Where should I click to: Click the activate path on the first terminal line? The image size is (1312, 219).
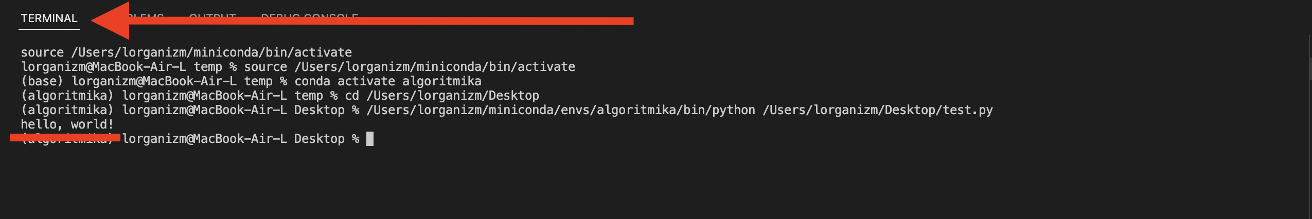pos(211,52)
